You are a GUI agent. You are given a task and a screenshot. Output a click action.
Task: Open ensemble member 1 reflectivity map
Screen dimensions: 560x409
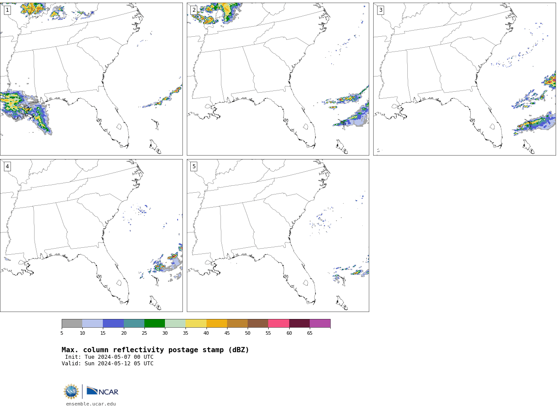click(91, 79)
